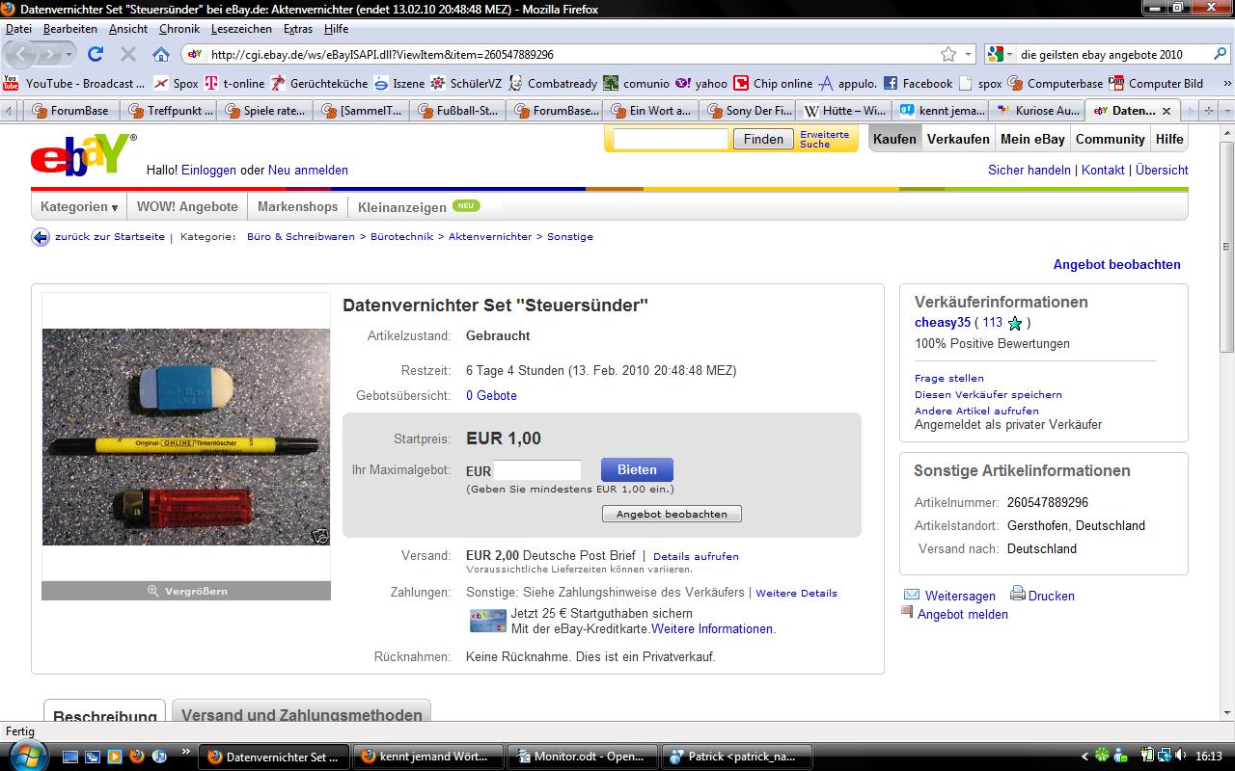
Task: Select the Verkaufen navigation tab
Action: click(x=958, y=139)
